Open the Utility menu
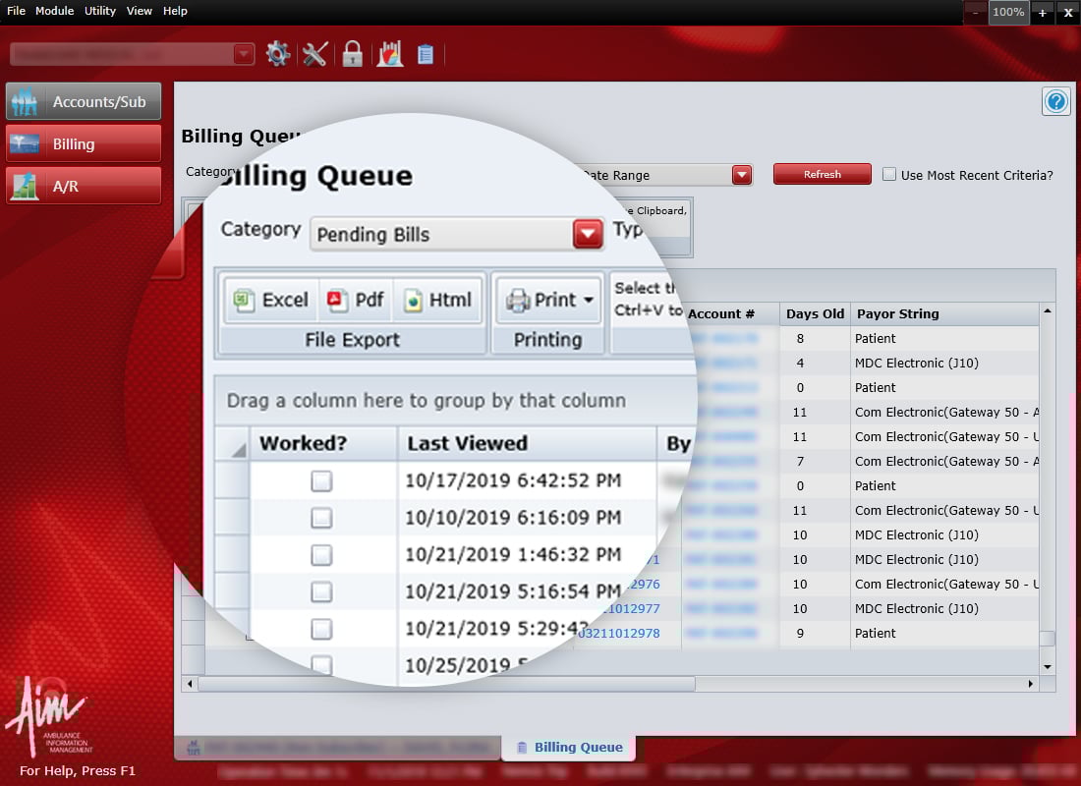Image resolution: width=1081 pixels, height=786 pixels. [99, 11]
